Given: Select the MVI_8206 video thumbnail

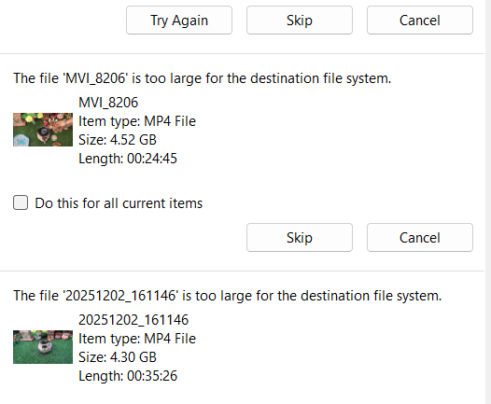Looking at the screenshot, I should pyautogui.click(x=43, y=130).
